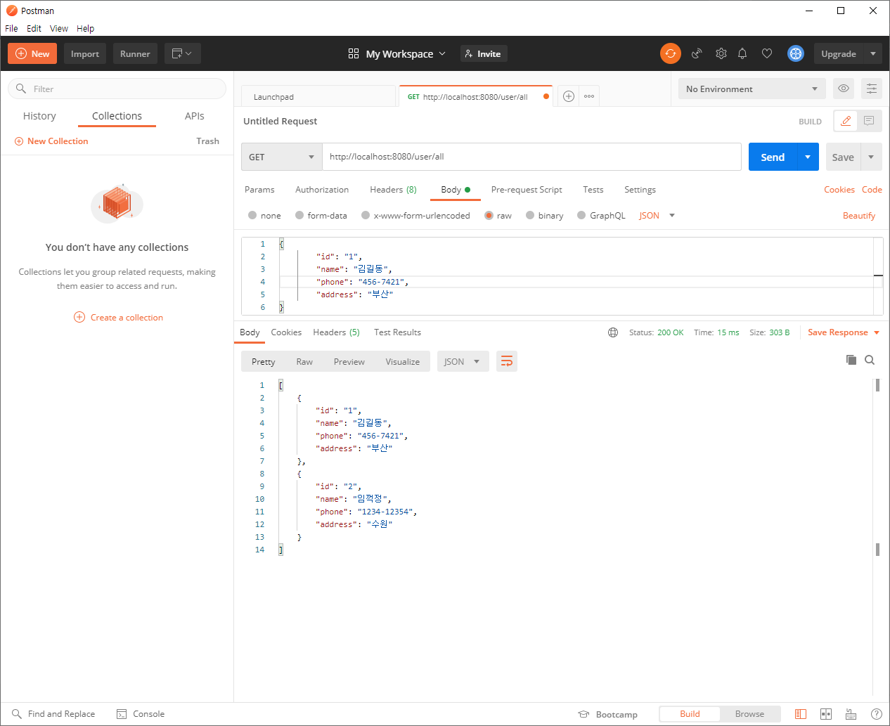Toggle sidebar icon in status bar
This screenshot has height=726, width=890.
[801, 714]
